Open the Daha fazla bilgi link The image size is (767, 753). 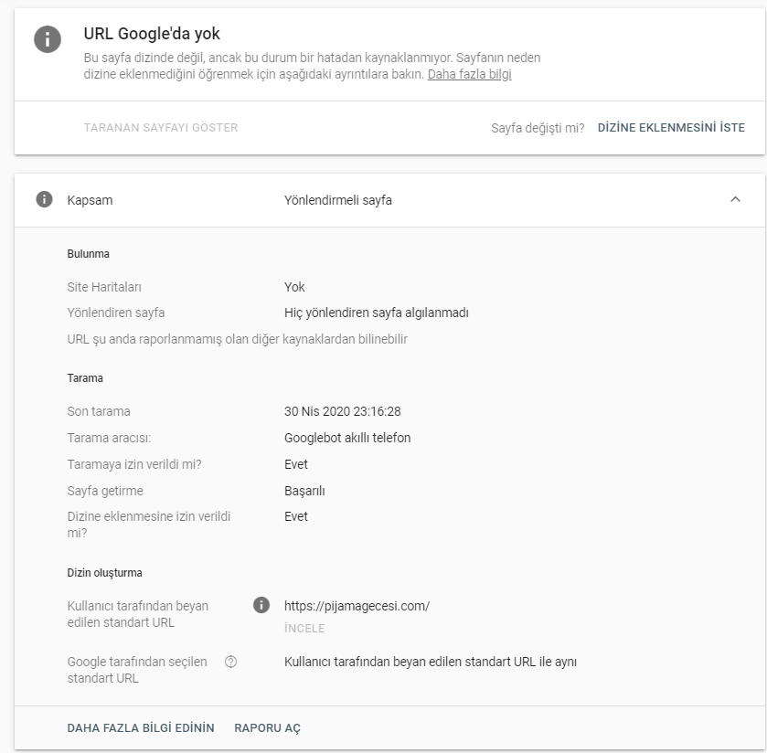[470, 74]
